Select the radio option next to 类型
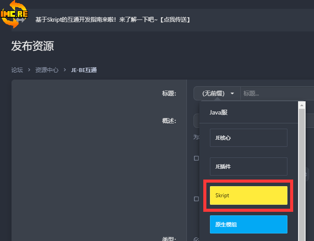 [x=196, y=239]
